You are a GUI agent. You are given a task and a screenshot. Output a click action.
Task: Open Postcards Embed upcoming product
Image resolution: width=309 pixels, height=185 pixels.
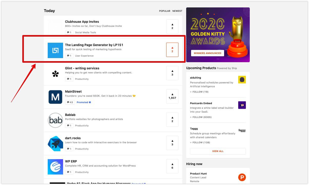(201, 103)
